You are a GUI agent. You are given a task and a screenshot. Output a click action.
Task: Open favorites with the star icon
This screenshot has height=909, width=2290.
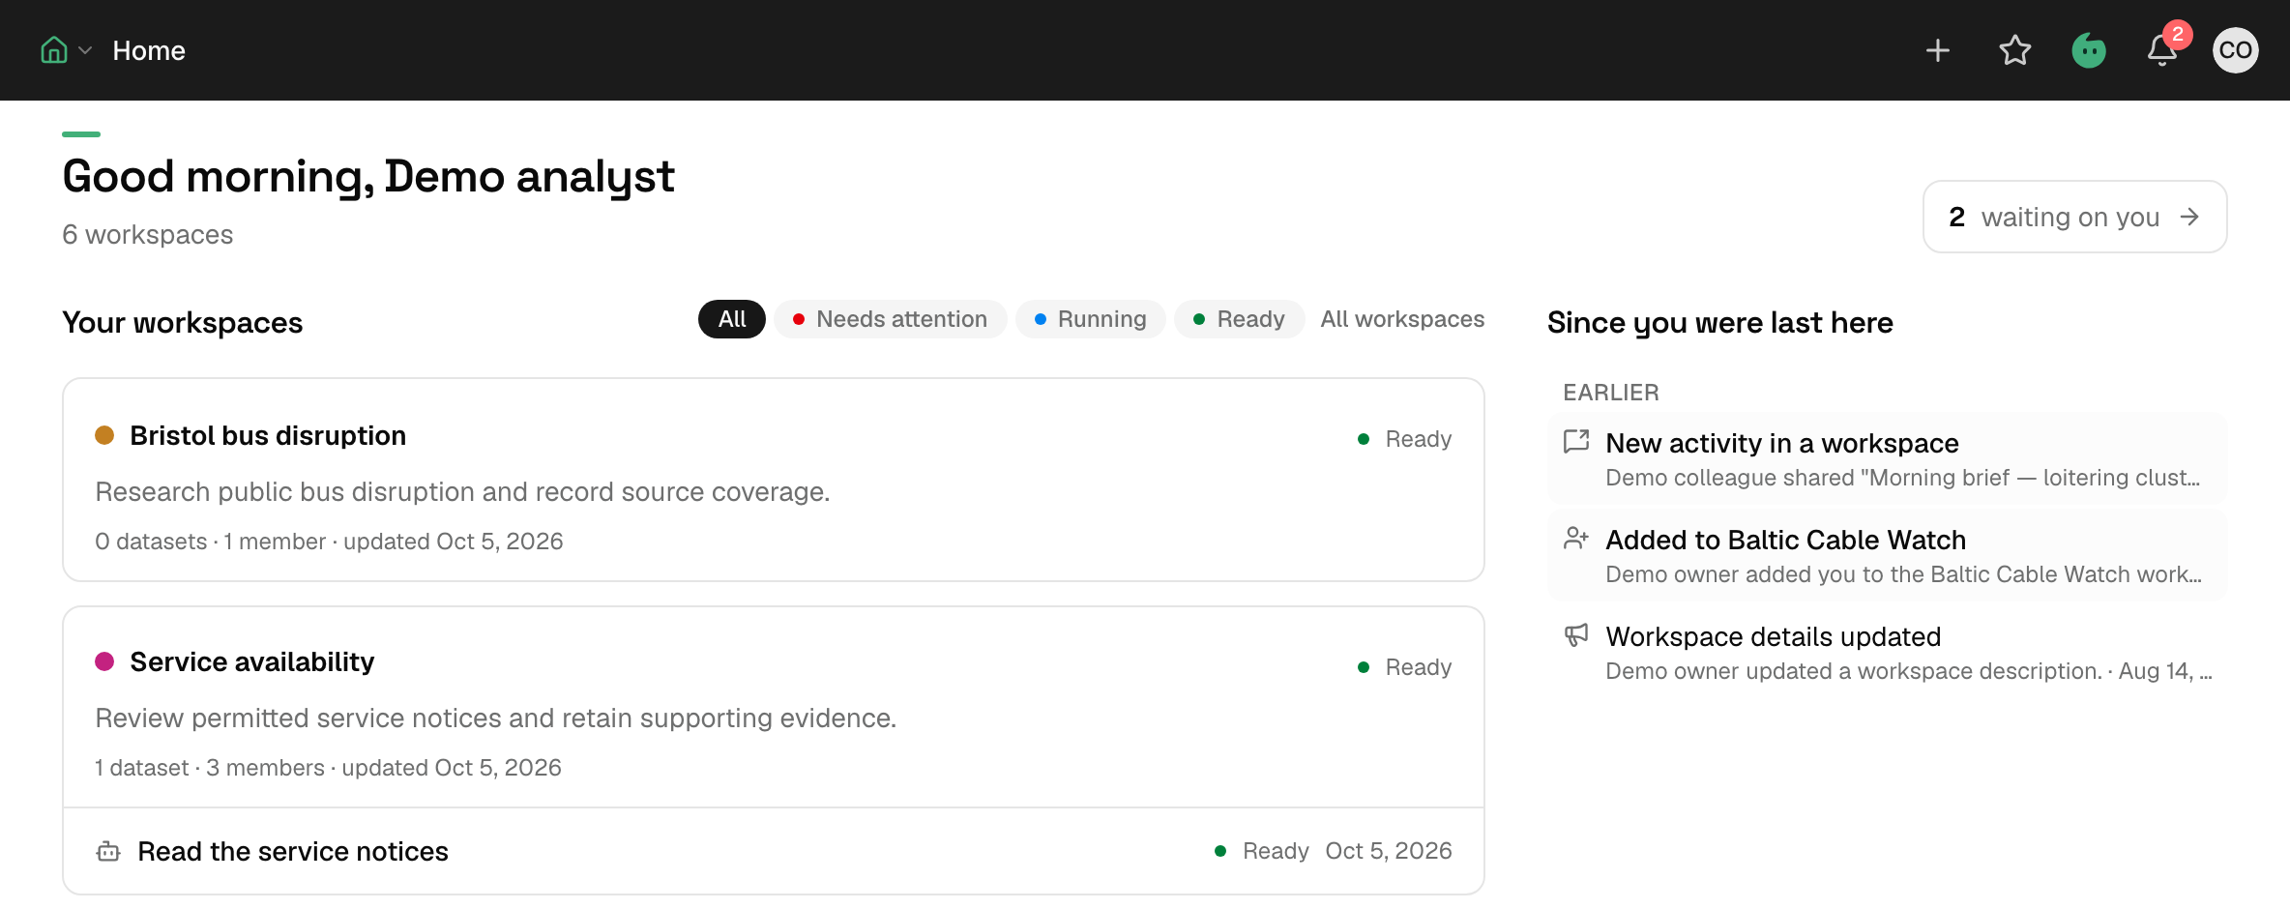pos(2015,50)
